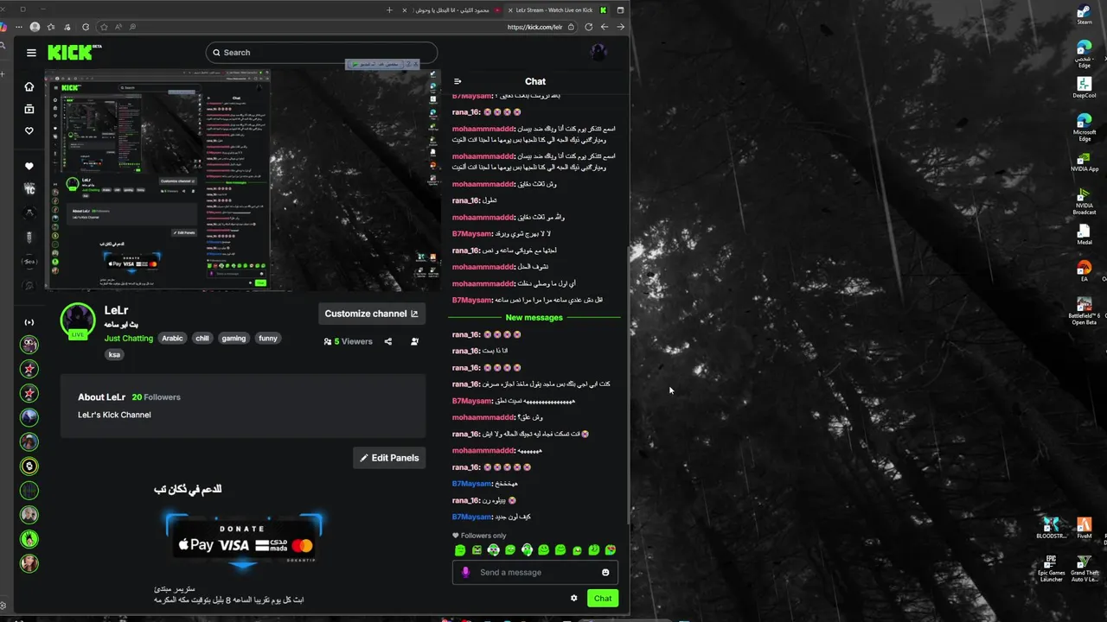Open Medal desktop shortcut

click(1085, 235)
